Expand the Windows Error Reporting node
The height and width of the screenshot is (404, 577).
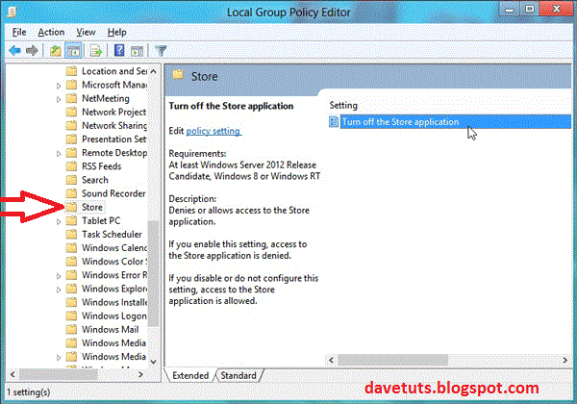click(59, 275)
